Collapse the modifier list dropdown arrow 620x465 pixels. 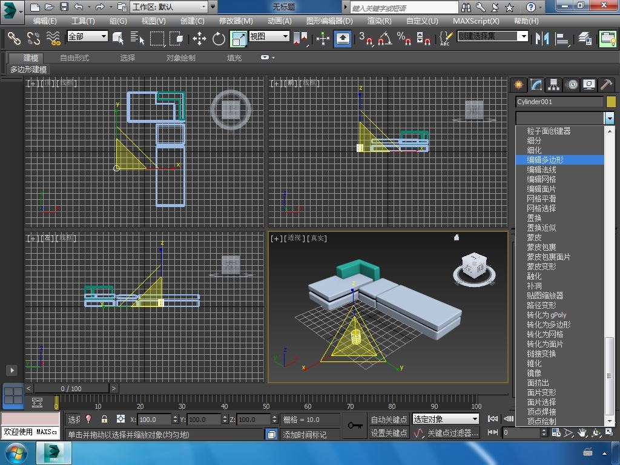click(x=610, y=118)
